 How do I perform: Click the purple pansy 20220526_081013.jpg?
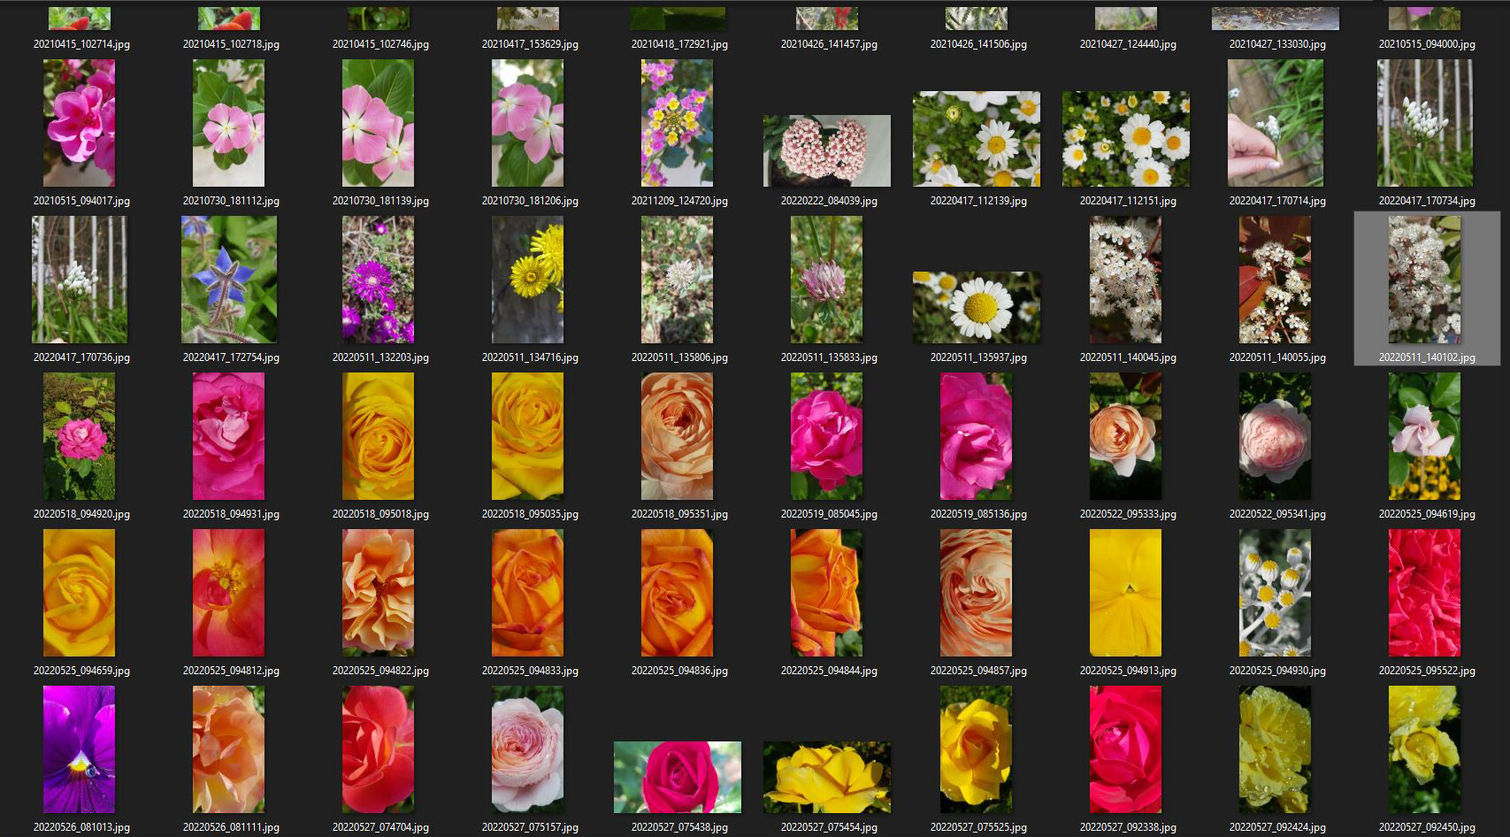(79, 749)
